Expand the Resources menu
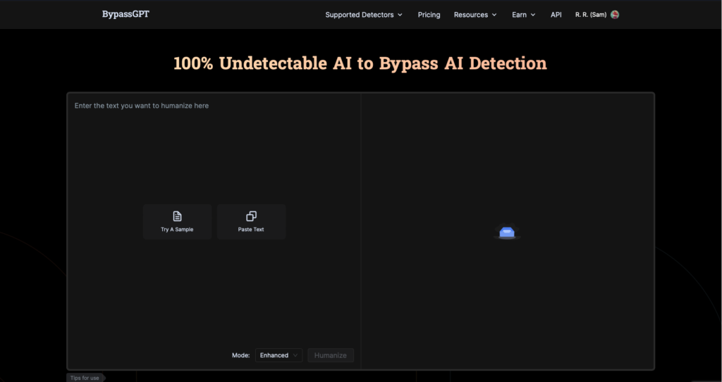The width and height of the screenshot is (722, 382). click(x=475, y=15)
